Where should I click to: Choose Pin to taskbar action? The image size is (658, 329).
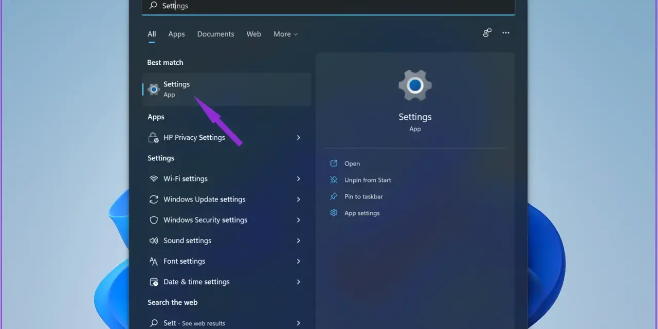[x=363, y=196]
